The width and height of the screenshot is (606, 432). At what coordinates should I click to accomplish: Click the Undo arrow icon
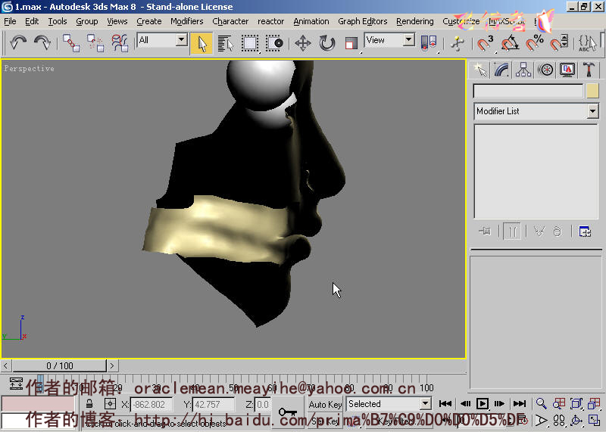point(18,42)
